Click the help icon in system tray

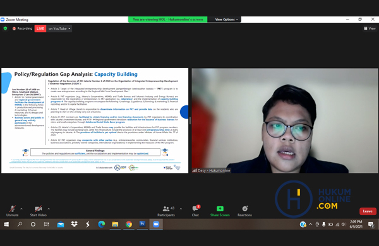pyautogui.click(x=303, y=225)
